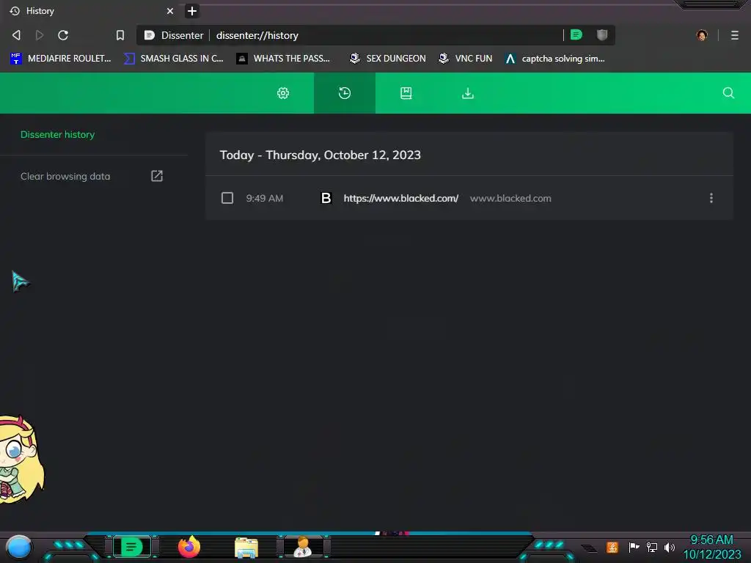Switch to the History clock tab
The image size is (751, 563).
[x=345, y=93]
